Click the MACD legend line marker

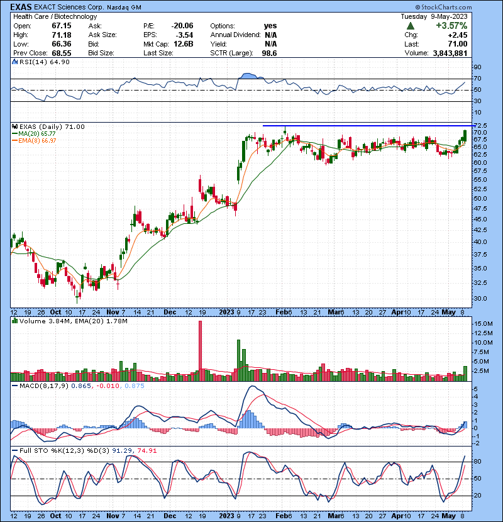pyautogui.click(x=14, y=386)
